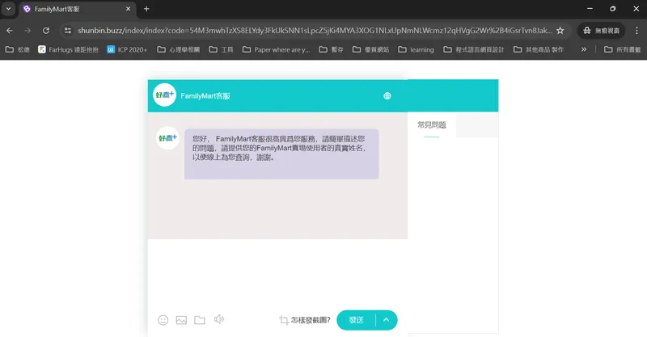Click the address bar URL

click(315, 31)
